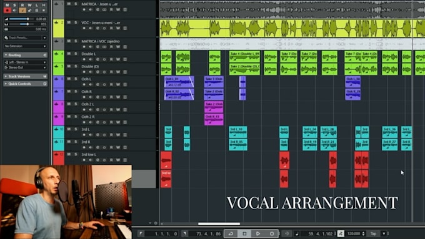Open channel settings for Ooh 2 L
This screenshot has height=239, width=425.
97,110
